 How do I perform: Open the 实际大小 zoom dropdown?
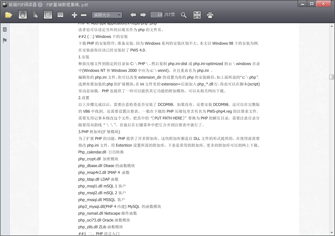click(107, 15)
